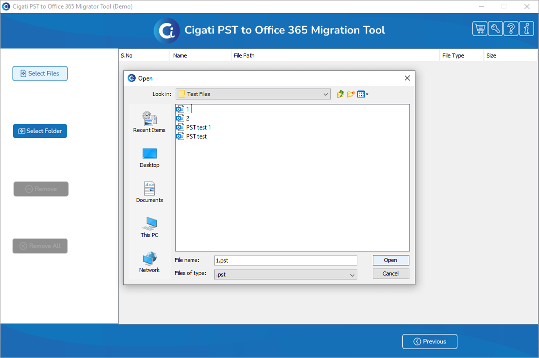Image resolution: width=539 pixels, height=358 pixels.
Task: Select file named 1
Action: click(183, 109)
